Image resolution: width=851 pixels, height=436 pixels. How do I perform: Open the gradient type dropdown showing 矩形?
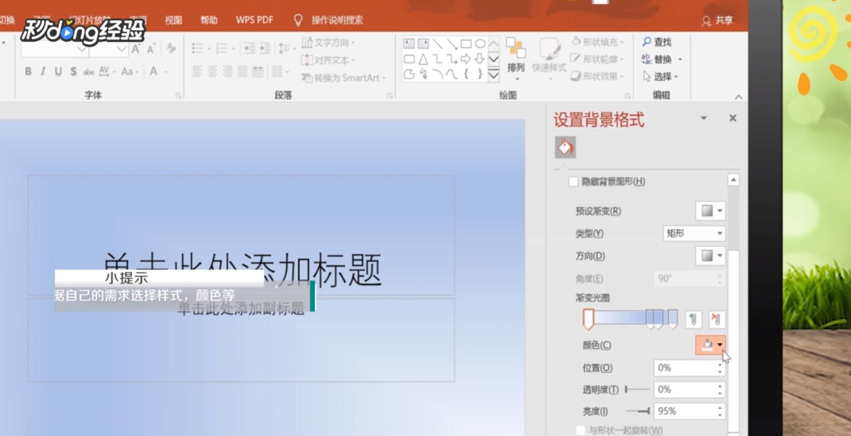pos(694,233)
